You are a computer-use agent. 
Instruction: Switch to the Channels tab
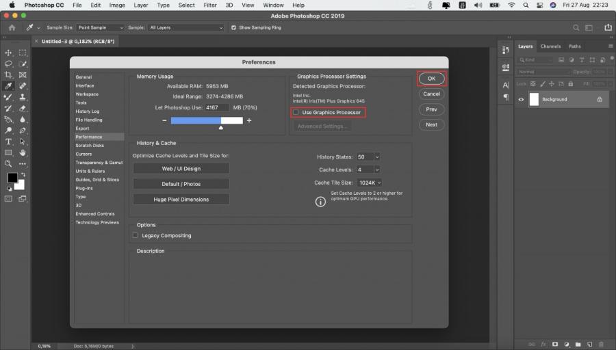[550, 46]
